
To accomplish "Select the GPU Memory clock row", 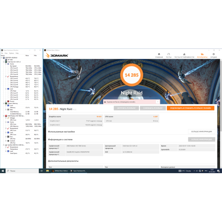I will (21, 126).
